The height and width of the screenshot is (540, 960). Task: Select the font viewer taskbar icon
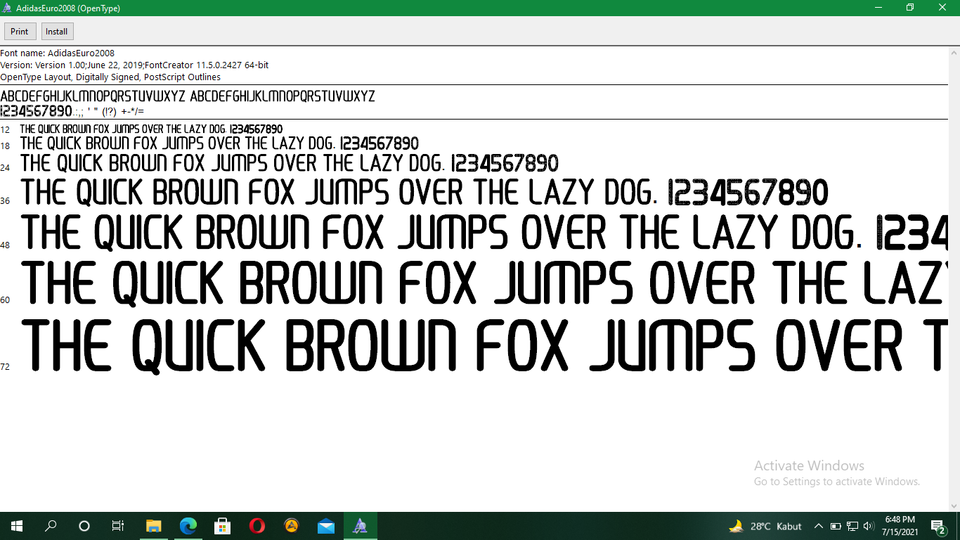coord(360,526)
